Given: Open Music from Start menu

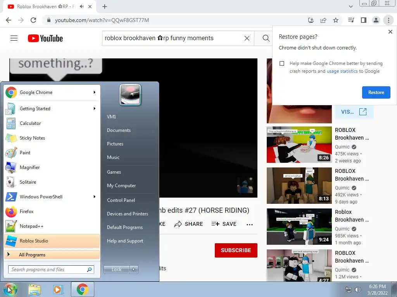Looking at the screenshot, I should (113, 157).
